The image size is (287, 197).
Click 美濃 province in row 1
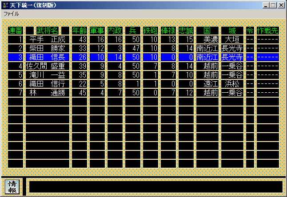(207, 39)
